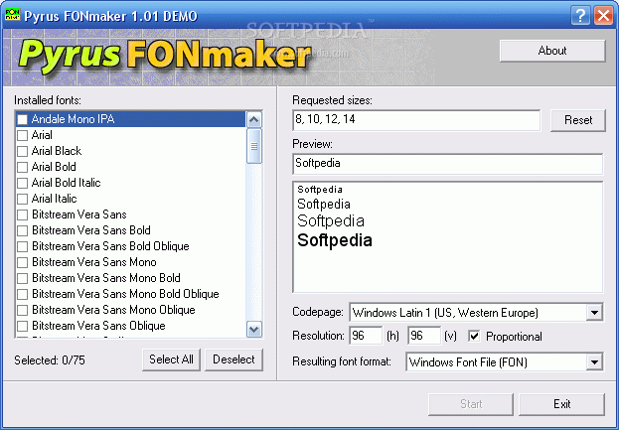The image size is (619, 430).
Task: Click the font list scroll down arrow
Action: click(x=253, y=330)
